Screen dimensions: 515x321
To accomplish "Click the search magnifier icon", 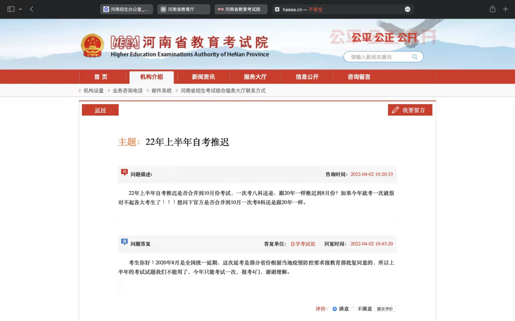I will pyautogui.click(x=415, y=57).
